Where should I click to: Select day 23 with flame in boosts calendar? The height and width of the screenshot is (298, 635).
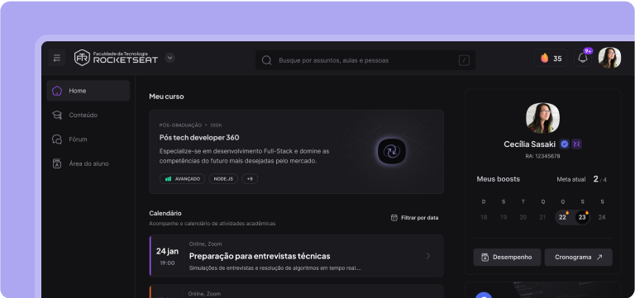(x=582, y=217)
